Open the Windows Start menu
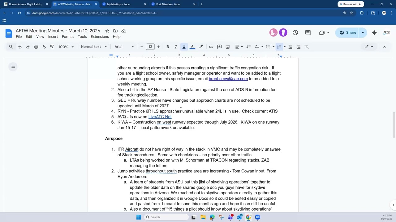Screen dimensions: 396x222 point(139,217)
